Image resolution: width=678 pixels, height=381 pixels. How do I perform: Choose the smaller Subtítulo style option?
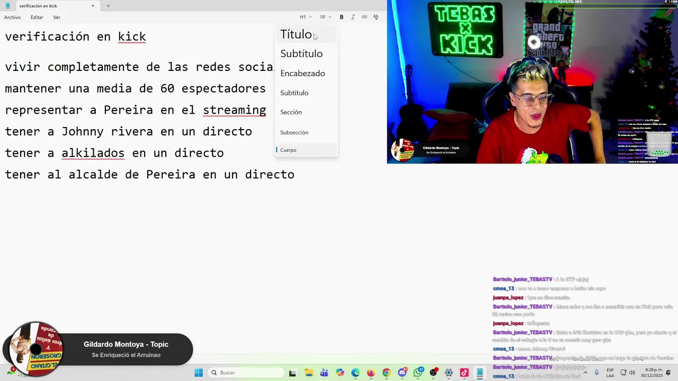pos(306,93)
